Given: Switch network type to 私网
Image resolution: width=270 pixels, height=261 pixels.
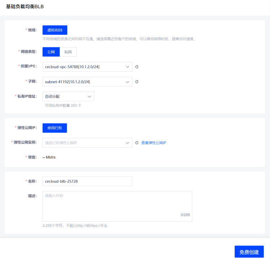Looking at the screenshot, I should (68, 52).
